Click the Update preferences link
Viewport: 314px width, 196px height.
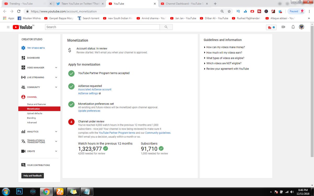tap(89, 111)
